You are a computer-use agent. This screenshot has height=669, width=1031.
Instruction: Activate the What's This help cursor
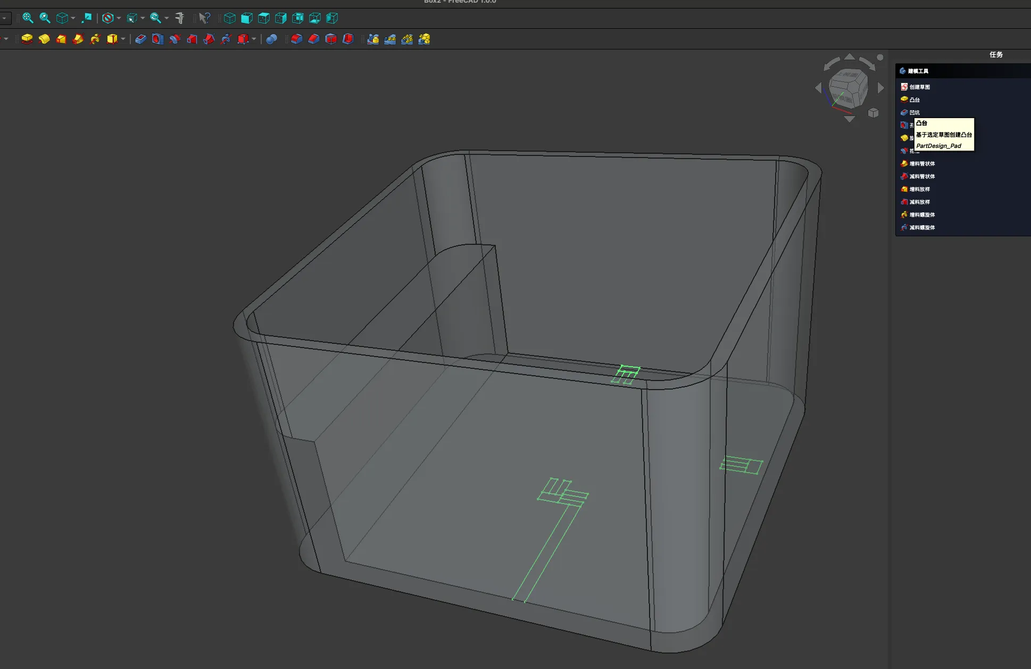click(204, 18)
